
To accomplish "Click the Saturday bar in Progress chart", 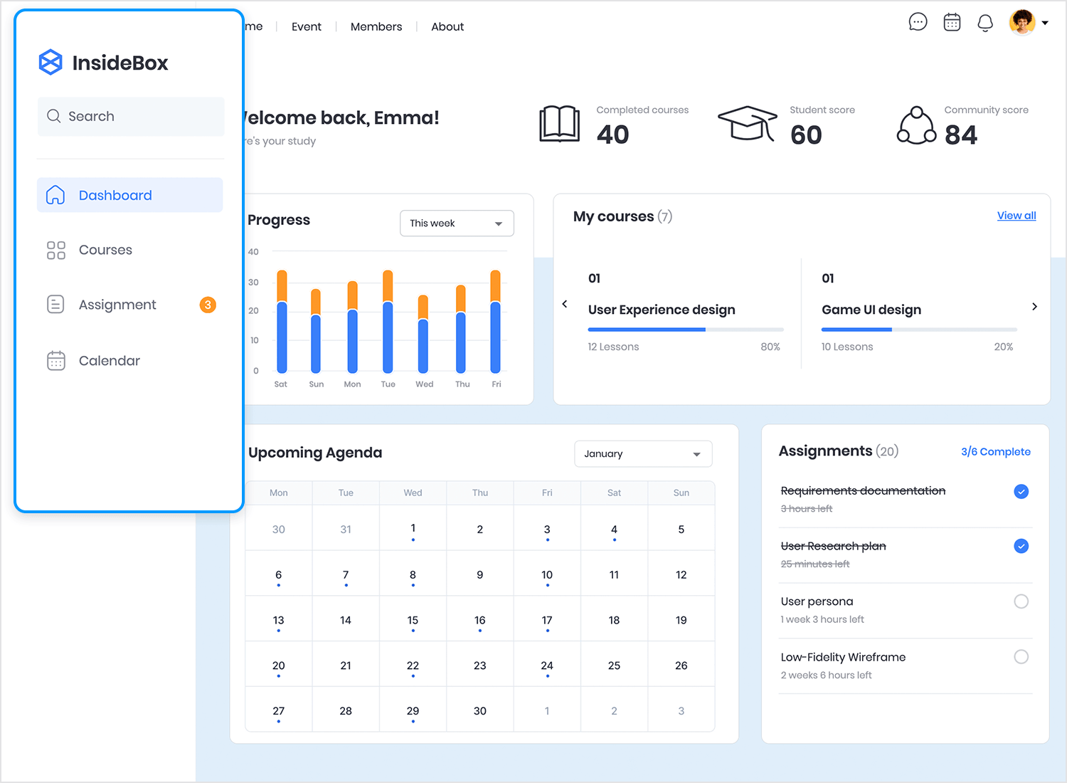I will (282, 322).
